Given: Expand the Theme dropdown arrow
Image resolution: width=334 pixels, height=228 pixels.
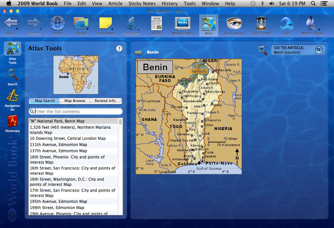Looking at the screenshot, I should [87, 29].
